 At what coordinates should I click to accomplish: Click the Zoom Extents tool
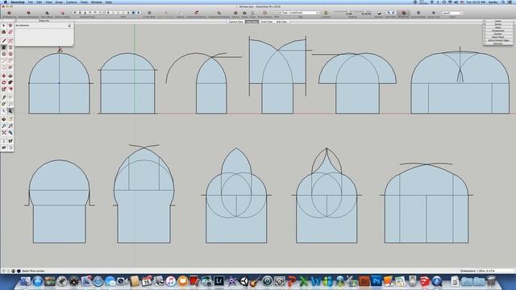click(x=3, y=132)
